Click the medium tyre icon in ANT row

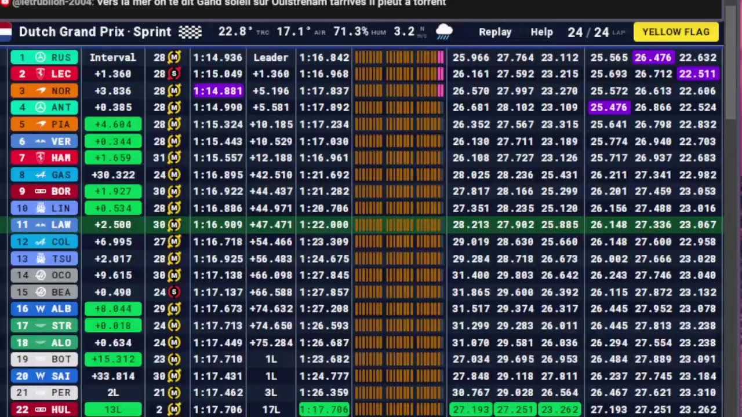(174, 107)
